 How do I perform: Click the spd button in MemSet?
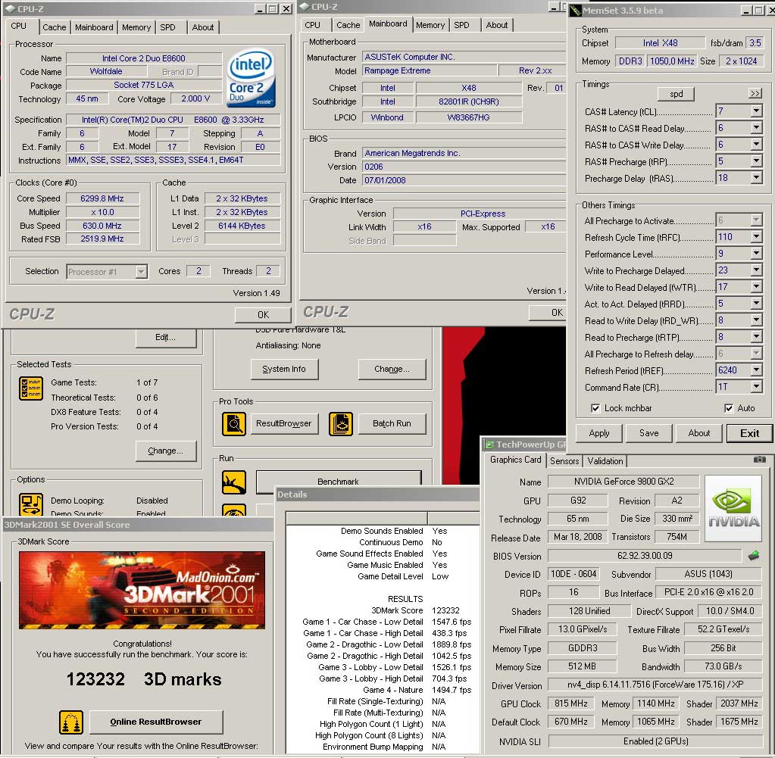pos(676,94)
